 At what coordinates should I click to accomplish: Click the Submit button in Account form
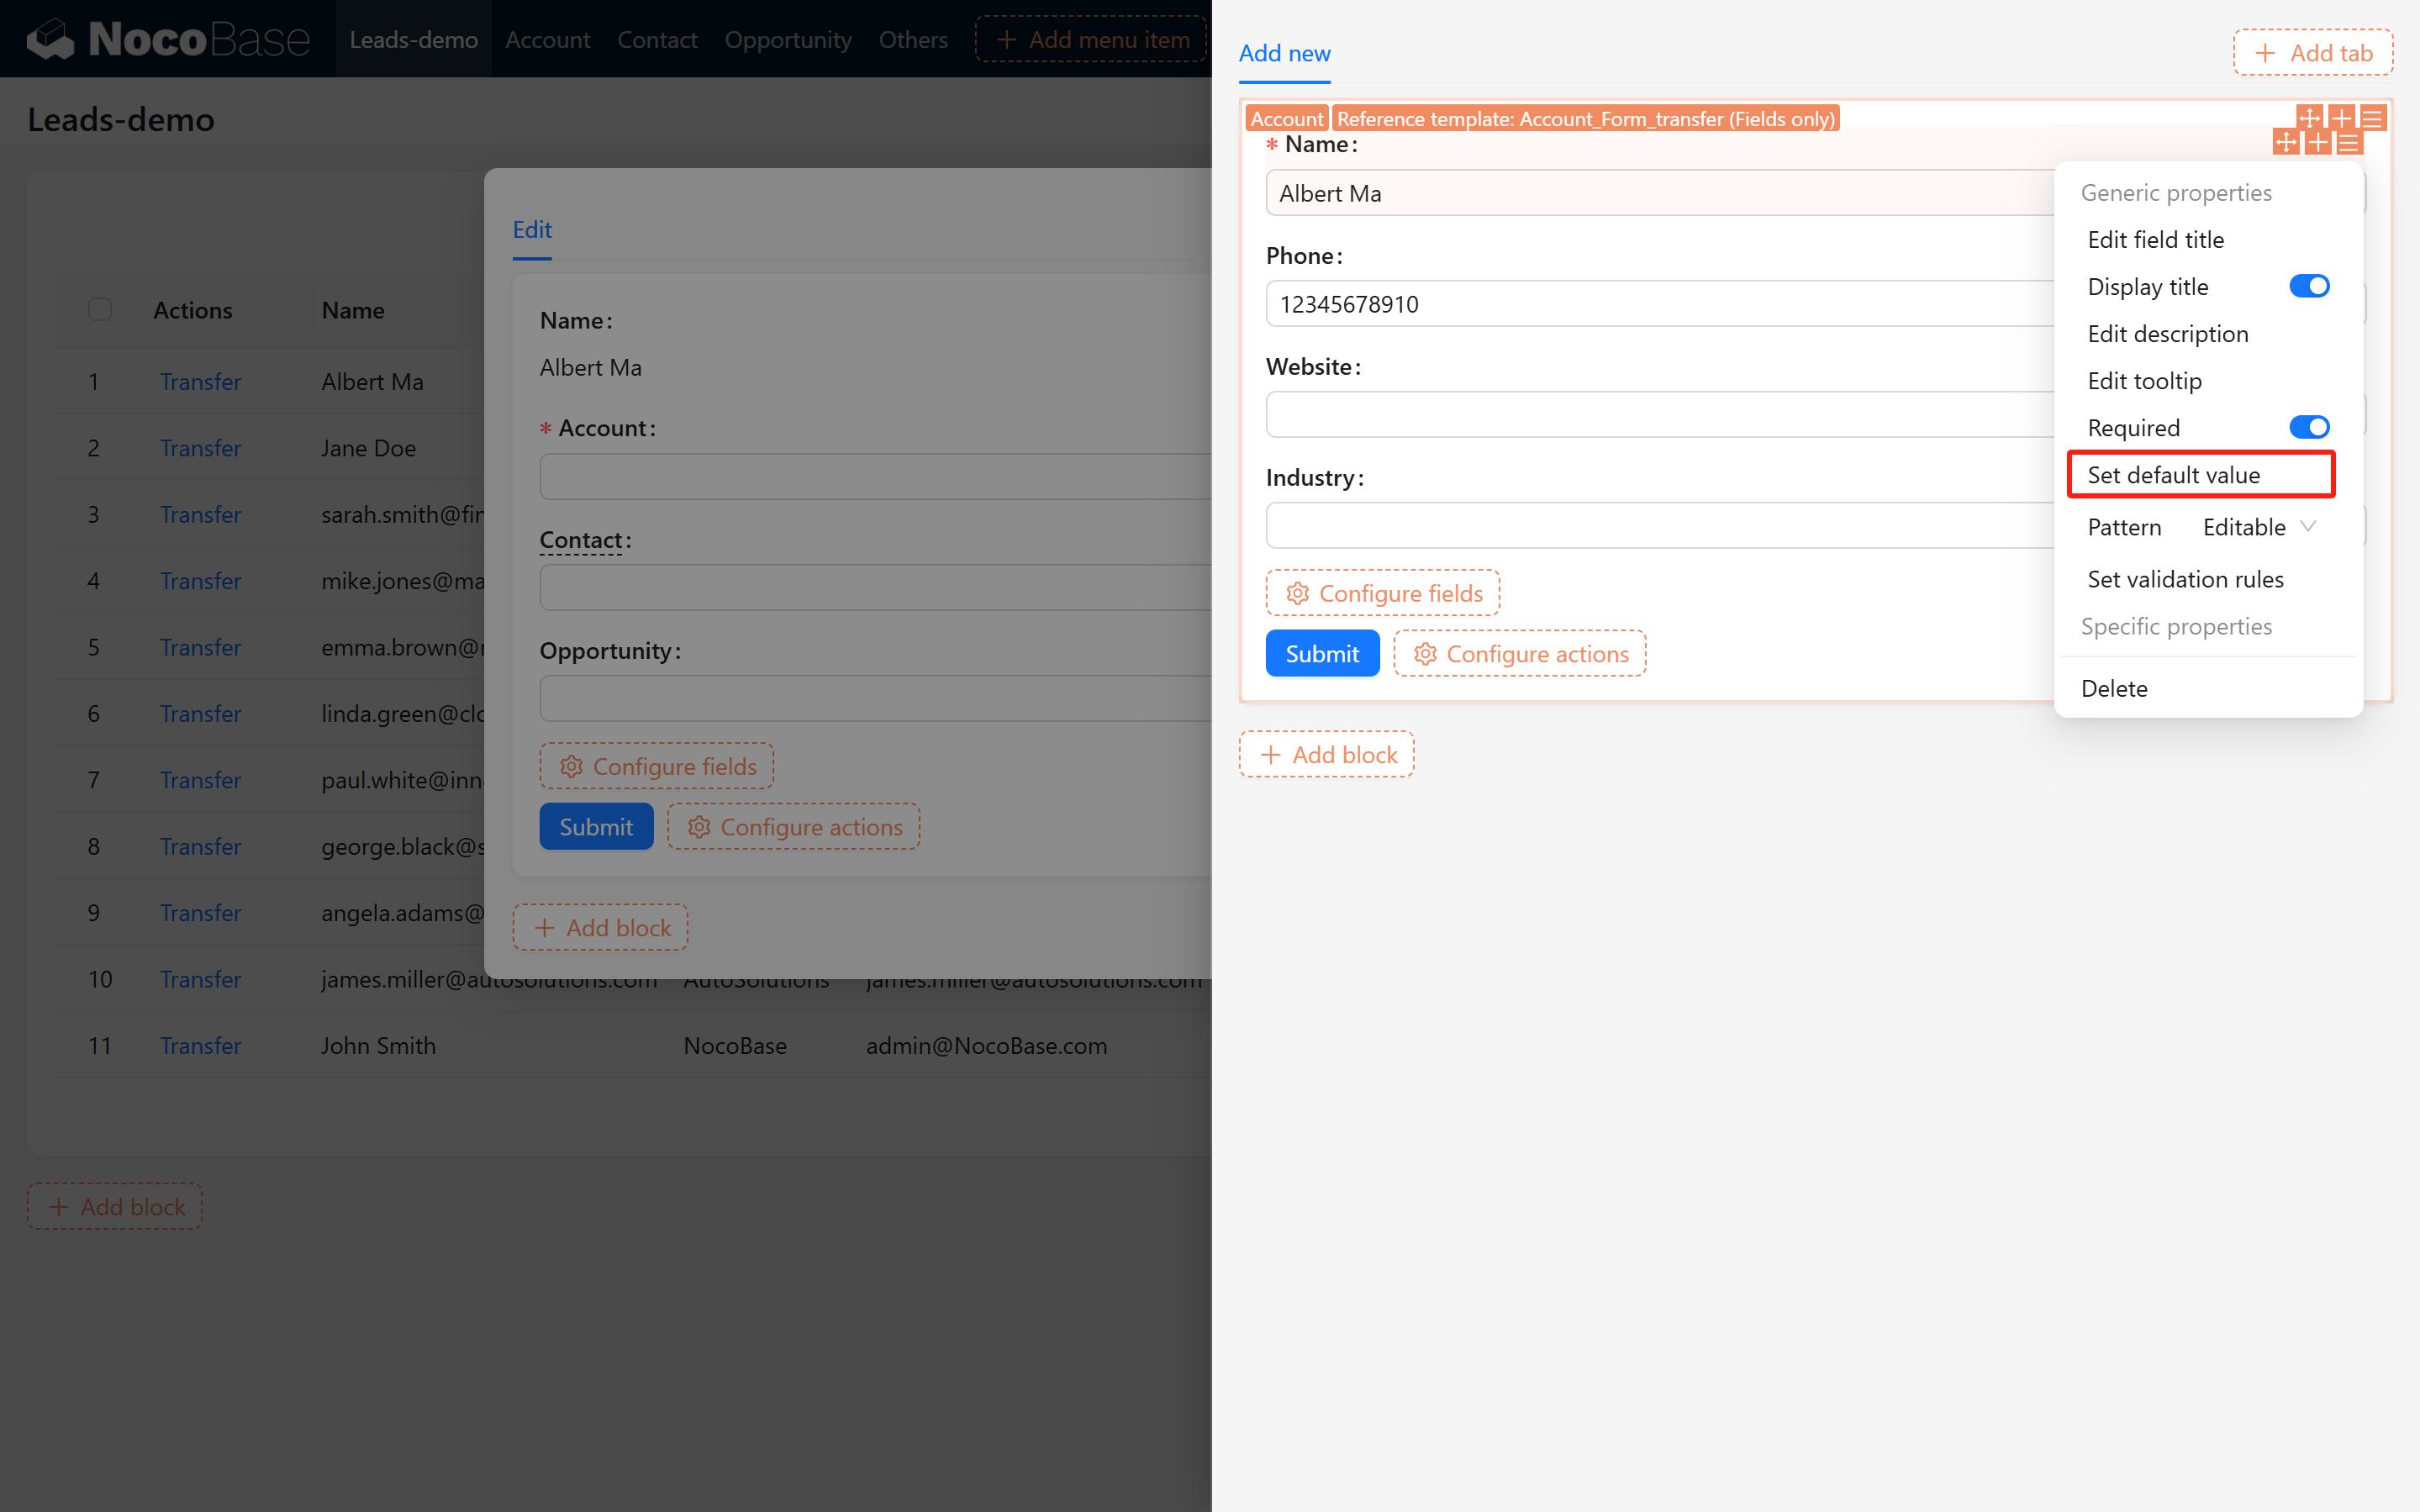[1321, 653]
